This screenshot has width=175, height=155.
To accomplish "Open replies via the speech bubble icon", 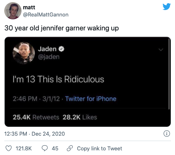I will click(45, 148).
